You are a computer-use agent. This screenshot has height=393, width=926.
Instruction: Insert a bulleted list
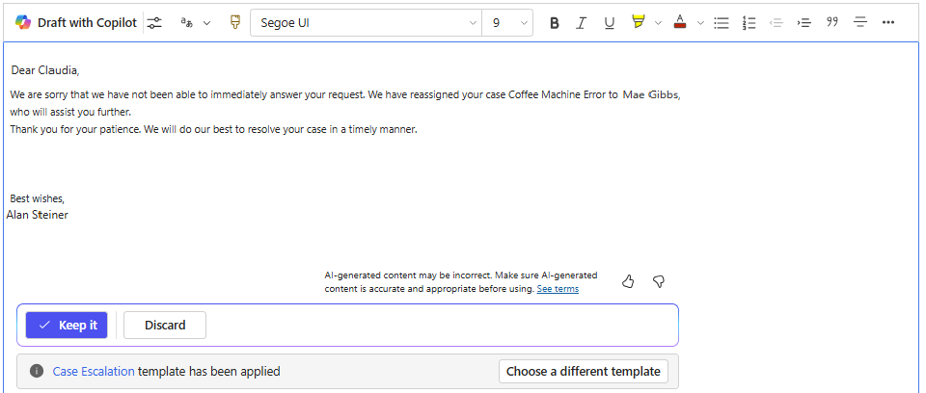pos(721,23)
